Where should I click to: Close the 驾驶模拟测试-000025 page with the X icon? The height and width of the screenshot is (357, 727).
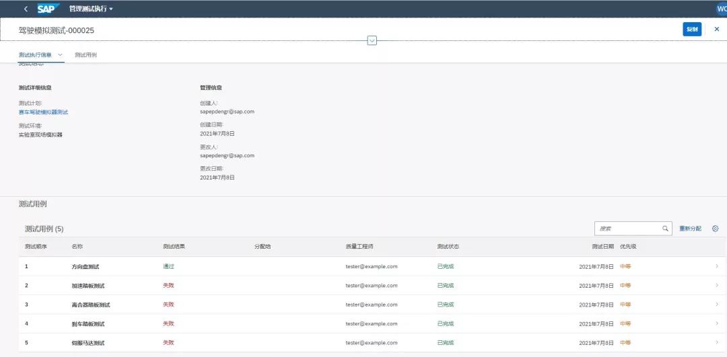click(716, 29)
